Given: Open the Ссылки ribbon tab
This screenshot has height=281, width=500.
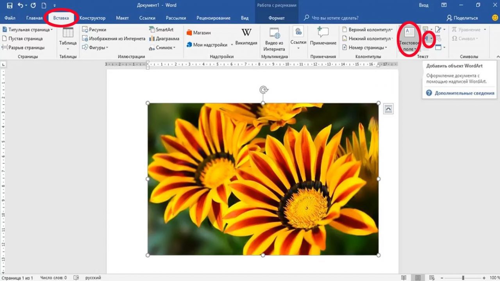Looking at the screenshot, I should pos(147,18).
